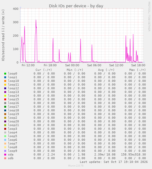Click the loop11 yellow legend swatch
Image resolution: width=152 pixels, height=169 pixels.
[5, 85]
